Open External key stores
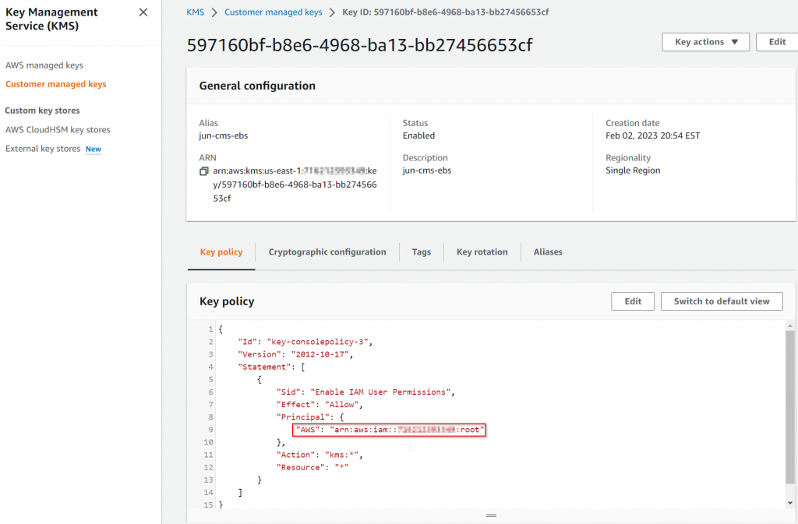The width and height of the screenshot is (798, 524). pyautogui.click(x=43, y=149)
